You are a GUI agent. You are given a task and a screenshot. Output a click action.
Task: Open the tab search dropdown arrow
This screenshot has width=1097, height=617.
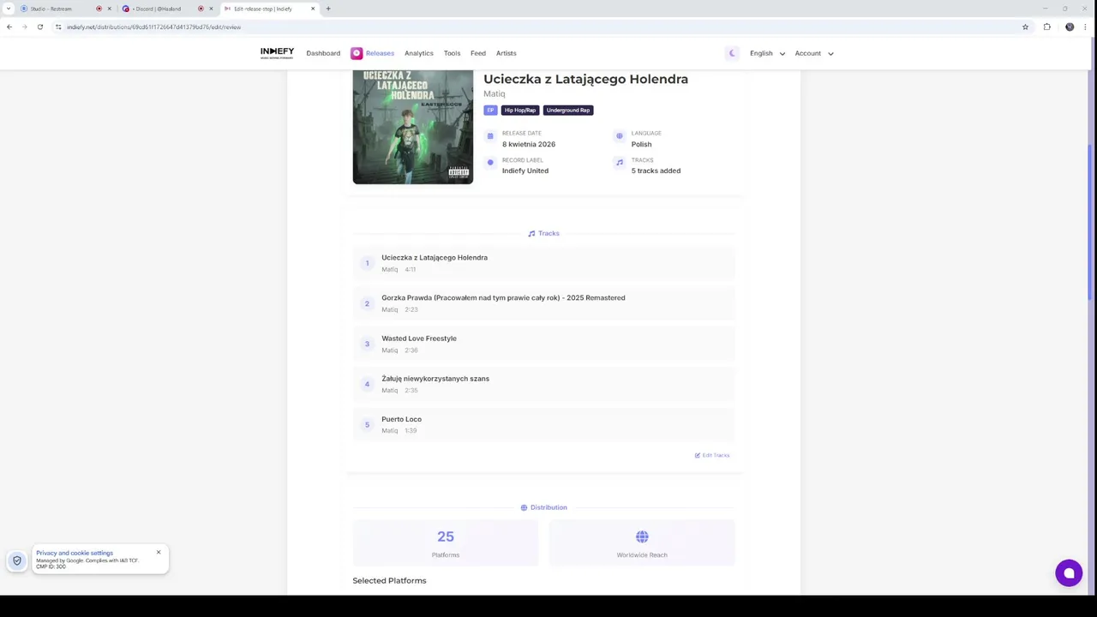point(9,9)
